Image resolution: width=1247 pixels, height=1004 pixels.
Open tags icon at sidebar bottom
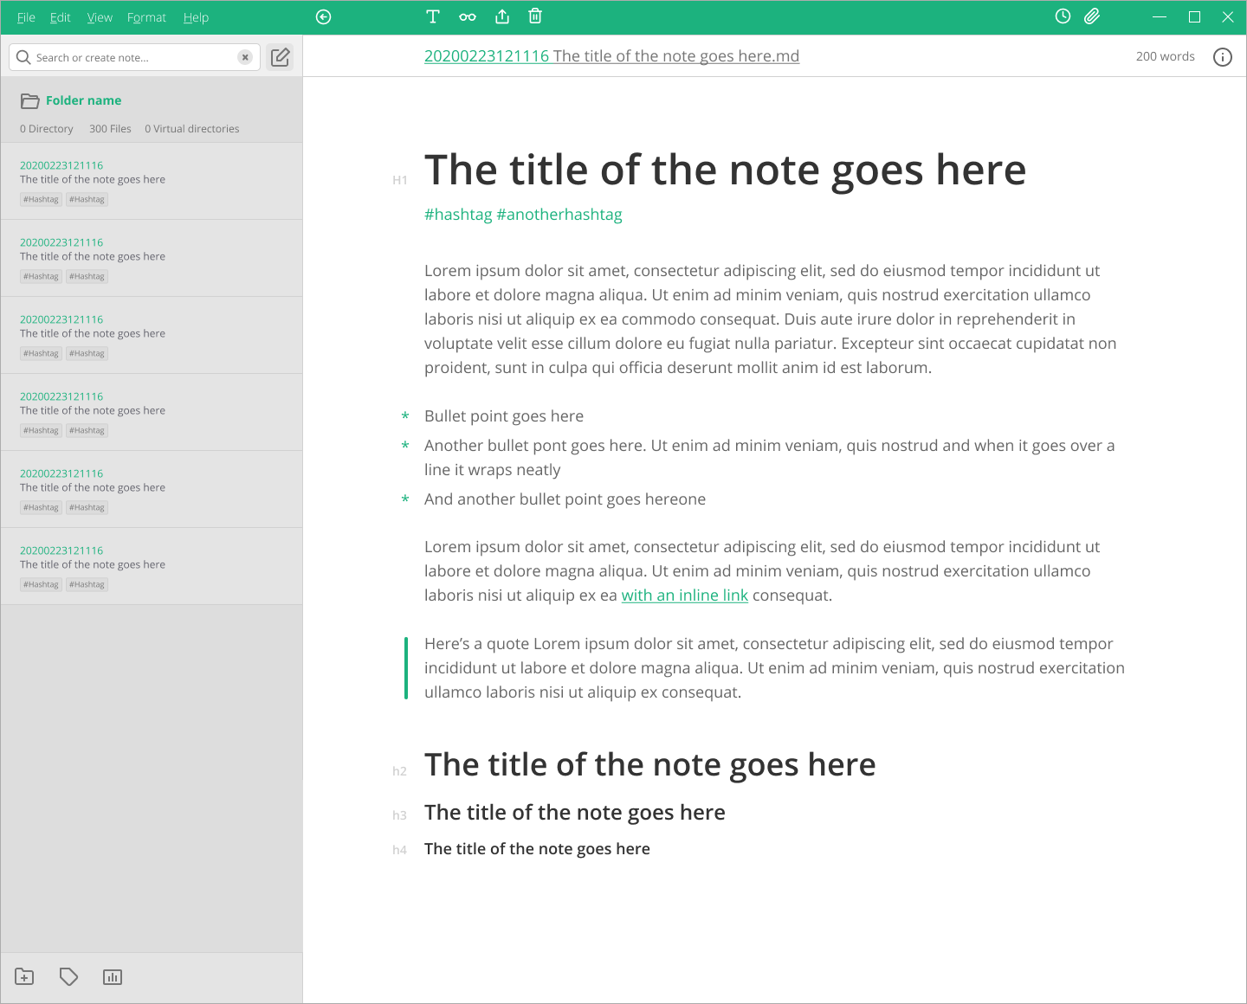(68, 977)
